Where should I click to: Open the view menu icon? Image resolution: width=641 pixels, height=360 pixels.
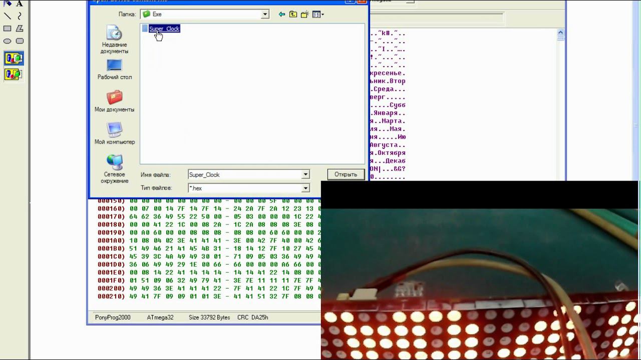point(318,14)
